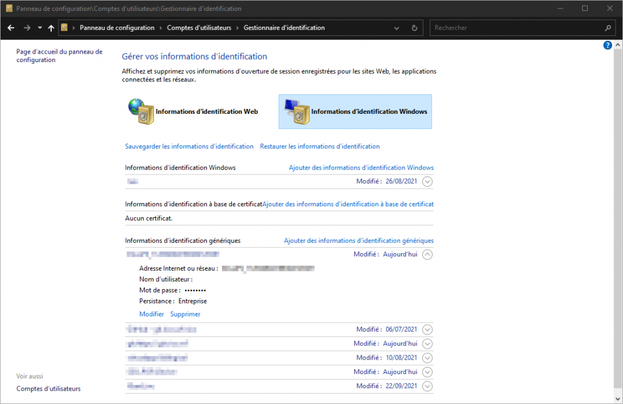Close the Gestionnaire d'identification window
The height and width of the screenshot is (404, 623).
pyautogui.click(x=610, y=9)
